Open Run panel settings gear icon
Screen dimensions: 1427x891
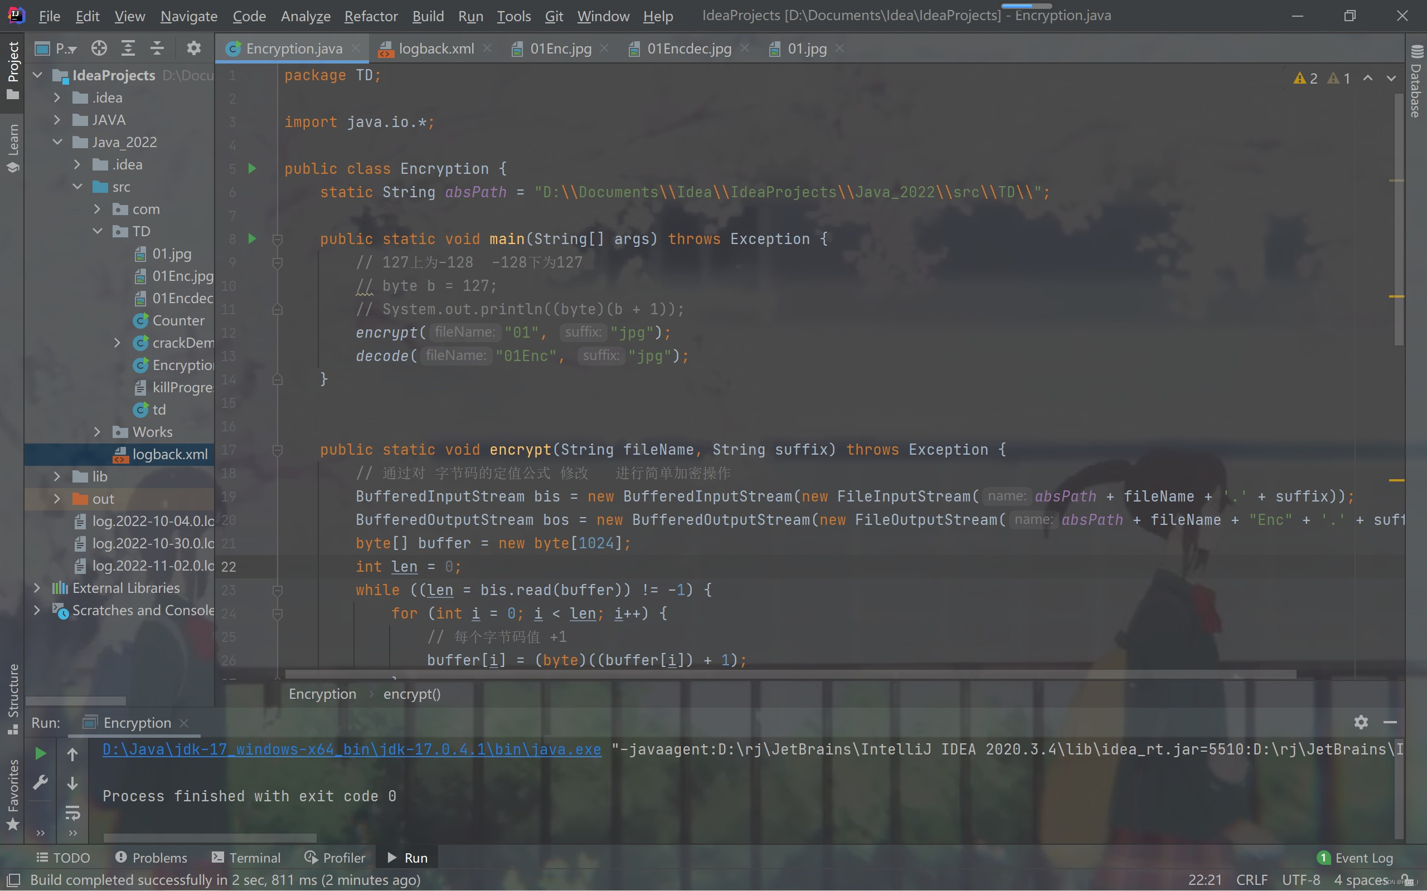click(x=1361, y=722)
